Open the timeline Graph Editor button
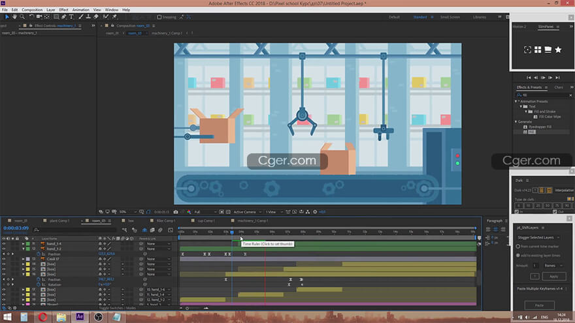Image resolution: width=575 pixels, height=323 pixels. tap(171, 230)
